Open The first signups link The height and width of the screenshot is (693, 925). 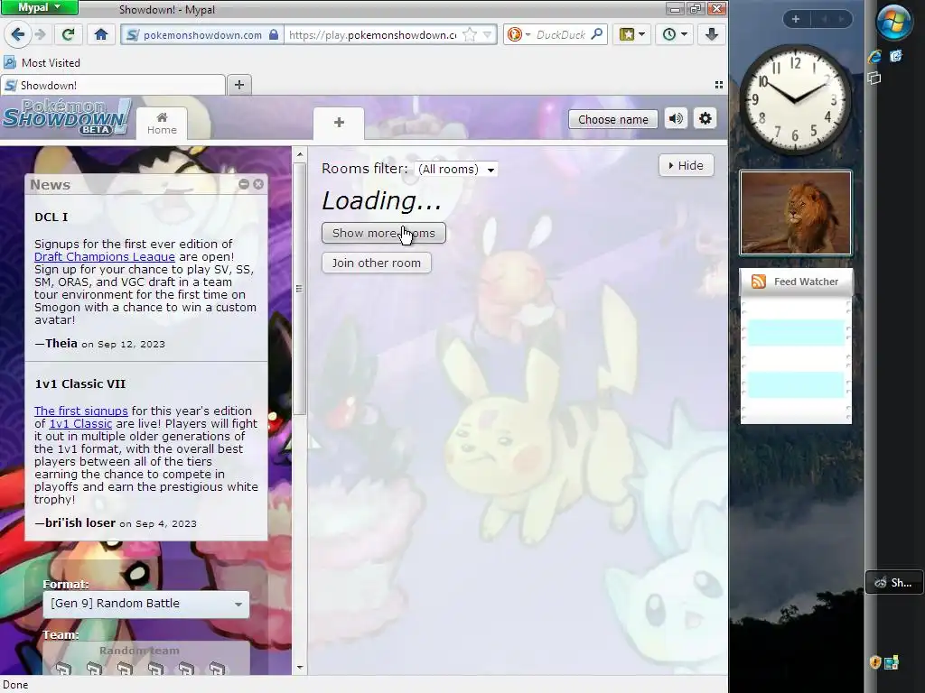coord(80,411)
